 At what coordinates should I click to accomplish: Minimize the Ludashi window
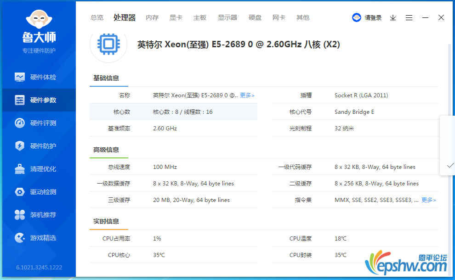[426, 18]
